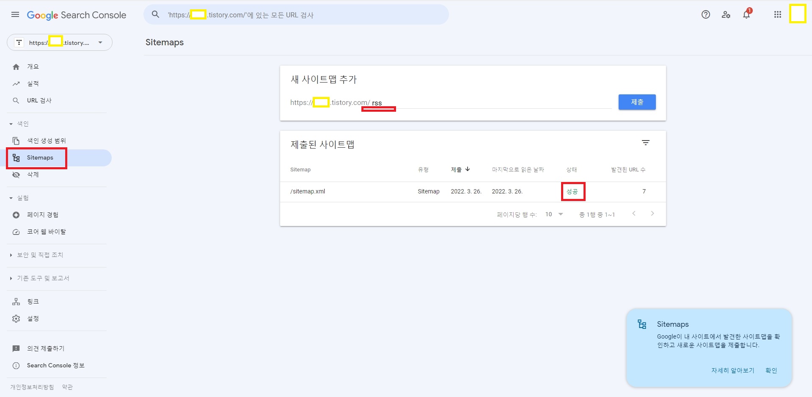The width and height of the screenshot is (812, 397).
Task: Open 링크 in the sidebar
Action: [x=33, y=302]
